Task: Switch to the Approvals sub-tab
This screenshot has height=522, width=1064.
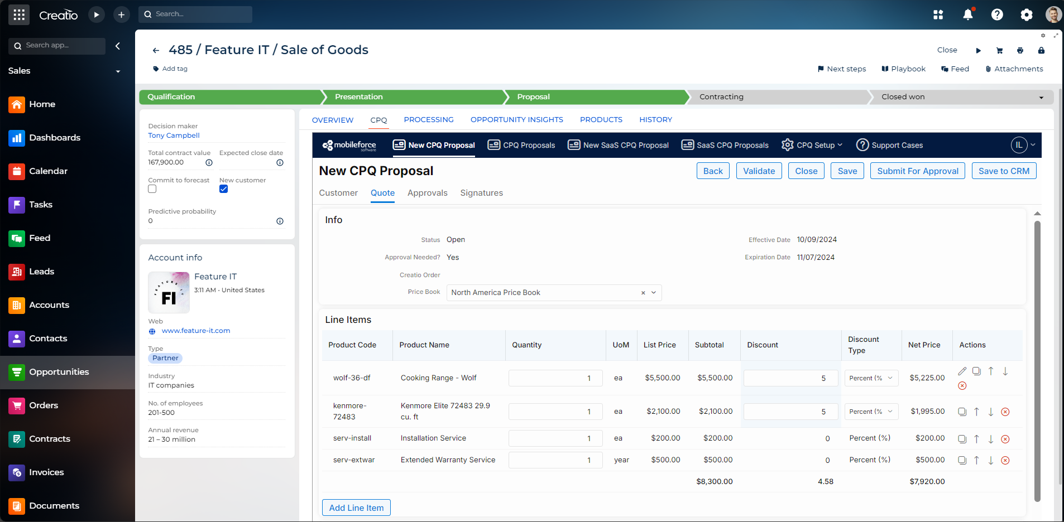Action: pos(428,193)
